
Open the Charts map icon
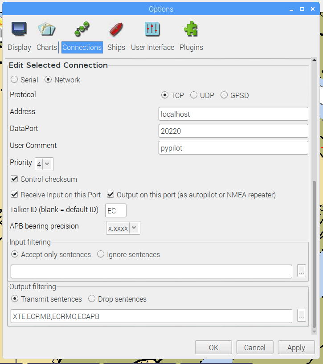tap(47, 29)
